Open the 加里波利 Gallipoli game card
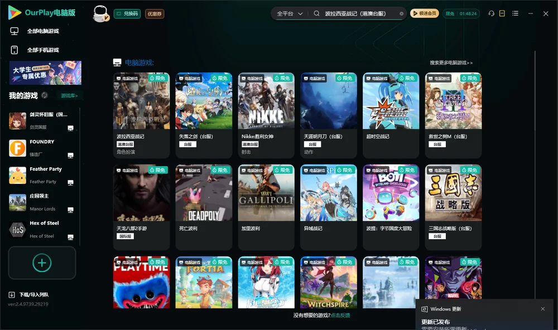 coord(266,207)
